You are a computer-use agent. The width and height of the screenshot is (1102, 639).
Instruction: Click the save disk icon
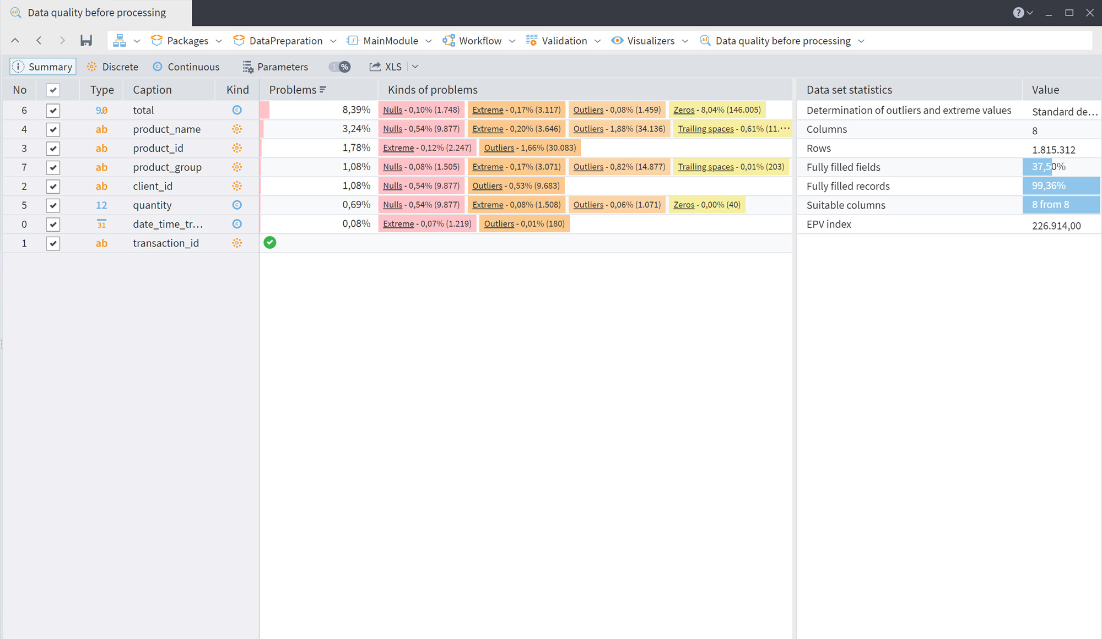(x=86, y=41)
